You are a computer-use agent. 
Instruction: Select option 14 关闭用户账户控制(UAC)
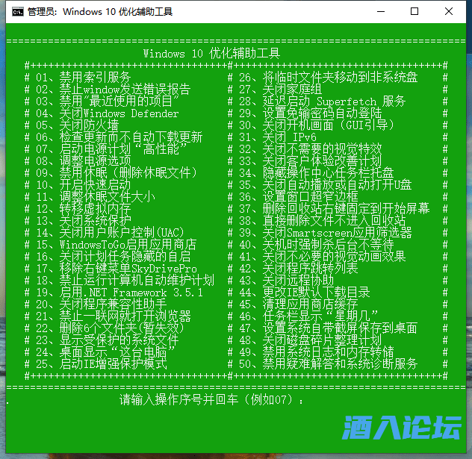click(x=111, y=232)
